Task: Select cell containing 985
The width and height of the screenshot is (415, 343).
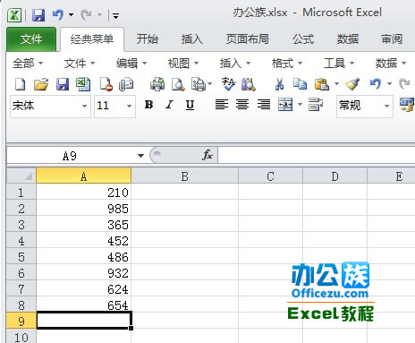Action: (x=83, y=209)
